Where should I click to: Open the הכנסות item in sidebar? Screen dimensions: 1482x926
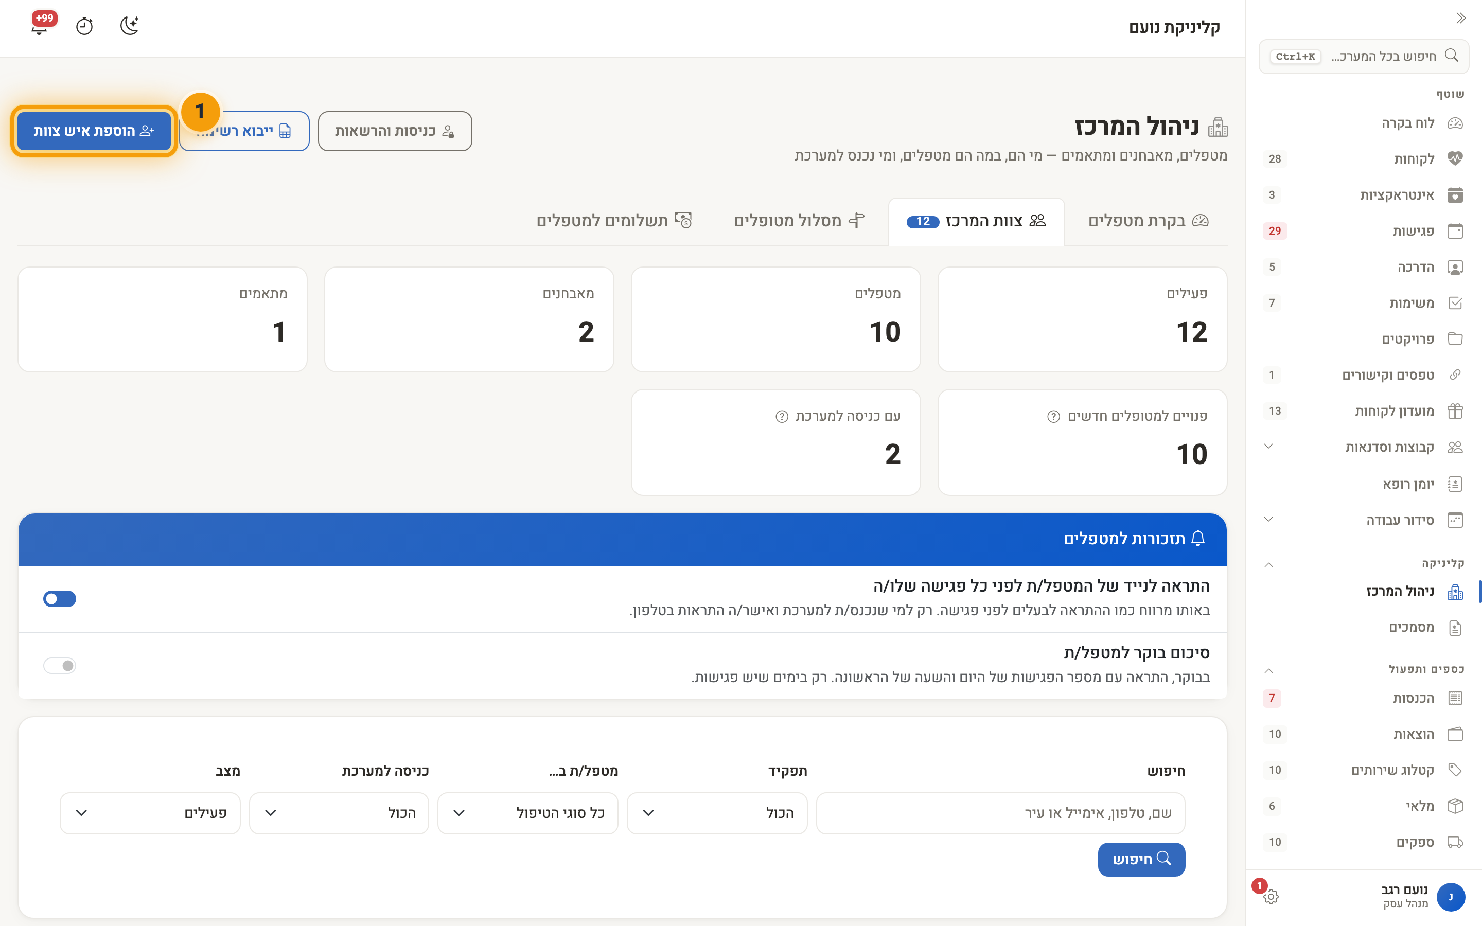click(1363, 698)
